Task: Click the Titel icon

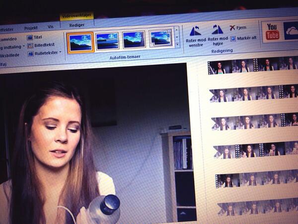Action: tap(30, 37)
